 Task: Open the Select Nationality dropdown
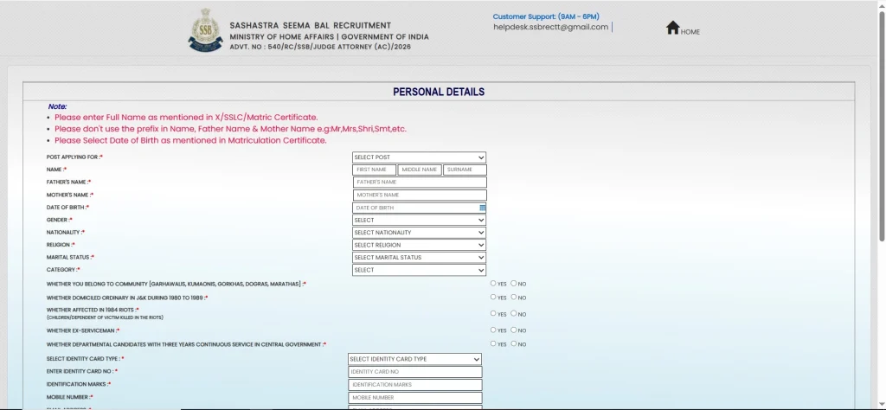[419, 233]
